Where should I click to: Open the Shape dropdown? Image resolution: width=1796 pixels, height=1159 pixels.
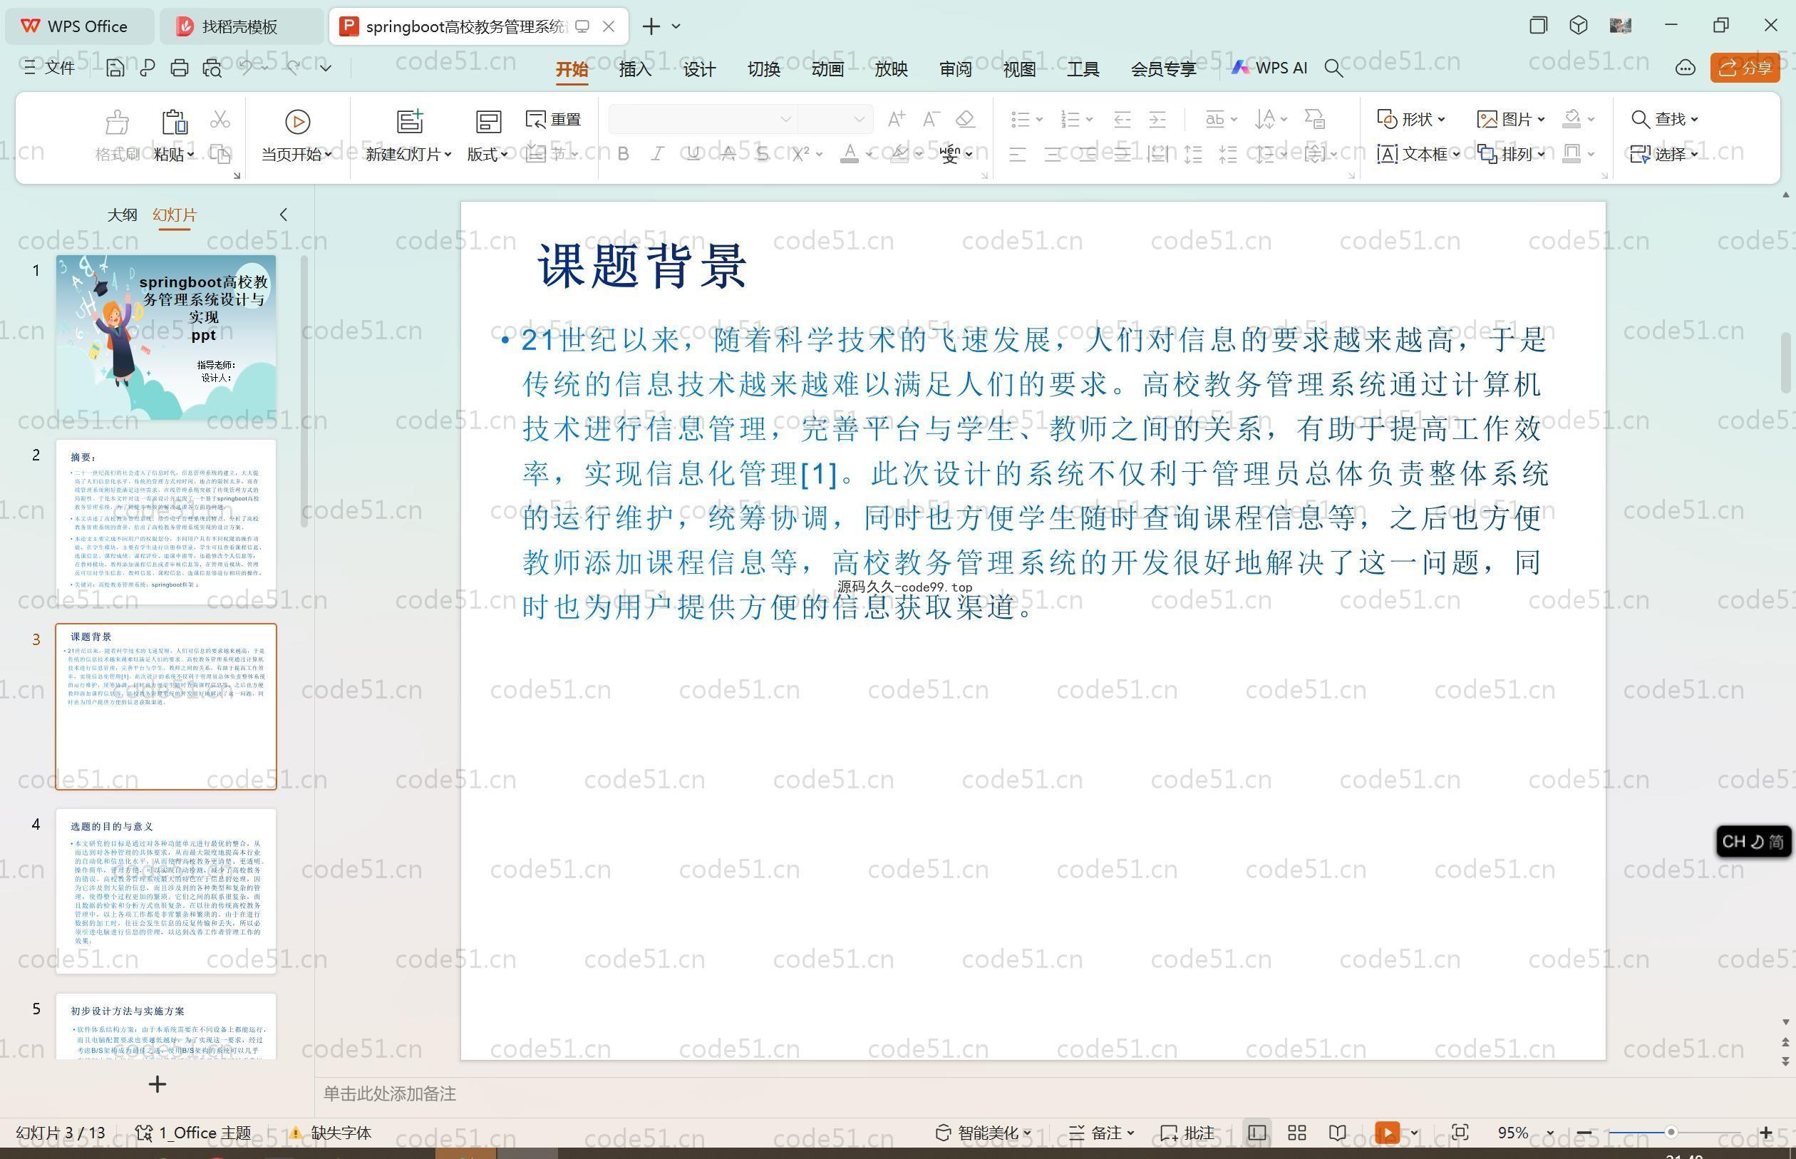coord(1410,119)
